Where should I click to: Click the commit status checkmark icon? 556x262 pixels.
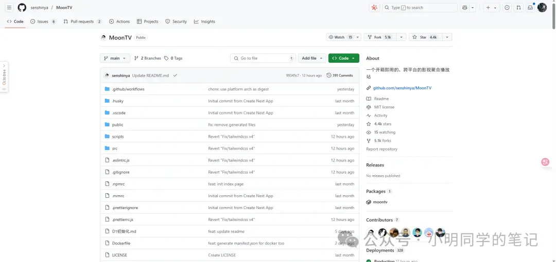tap(175, 76)
